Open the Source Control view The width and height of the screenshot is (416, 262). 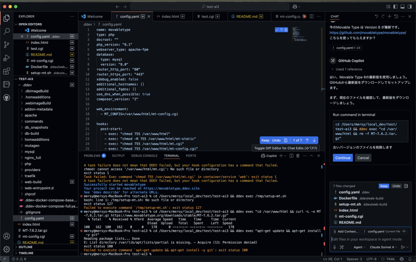[x=6, y=44]
